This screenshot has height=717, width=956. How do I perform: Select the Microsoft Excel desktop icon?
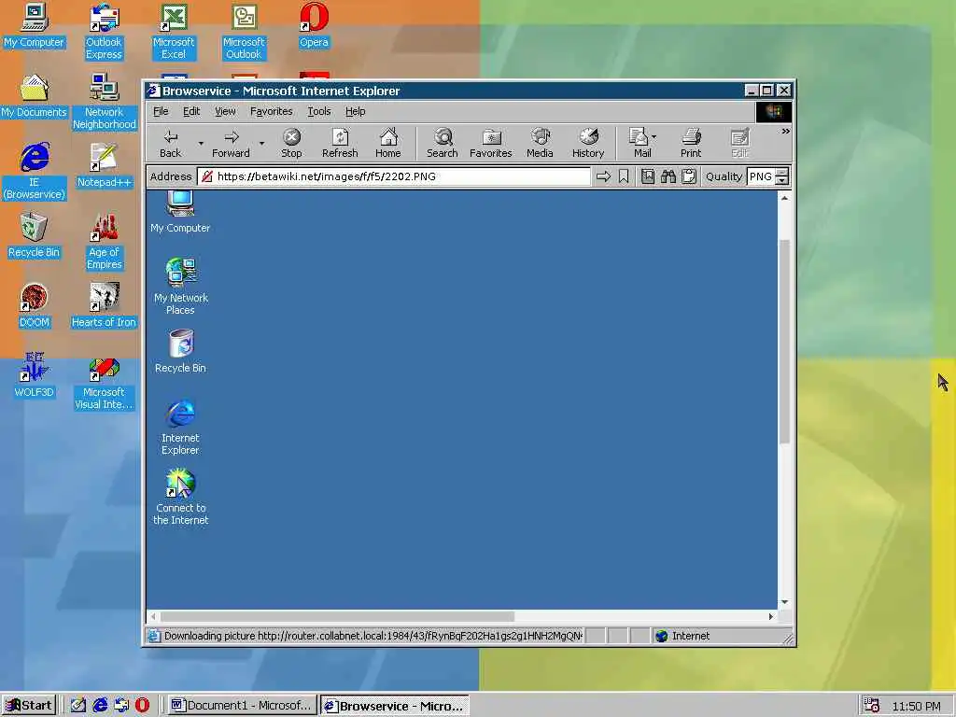[x=174, y=32]
